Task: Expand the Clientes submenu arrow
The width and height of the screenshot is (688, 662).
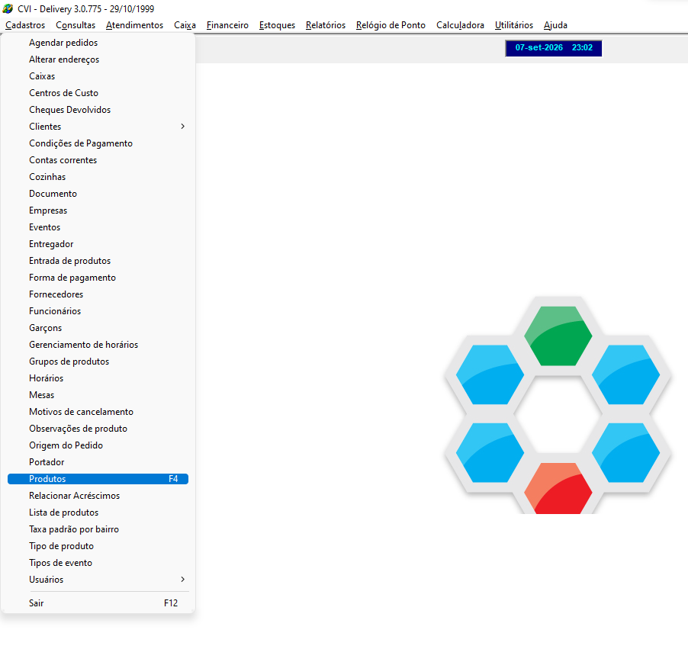Action: (182, 127)
